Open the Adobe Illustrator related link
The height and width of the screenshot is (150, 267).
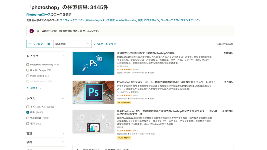click(126, 20)
